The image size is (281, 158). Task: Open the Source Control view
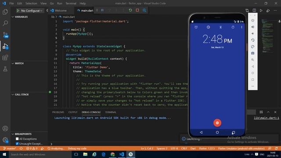5,35
